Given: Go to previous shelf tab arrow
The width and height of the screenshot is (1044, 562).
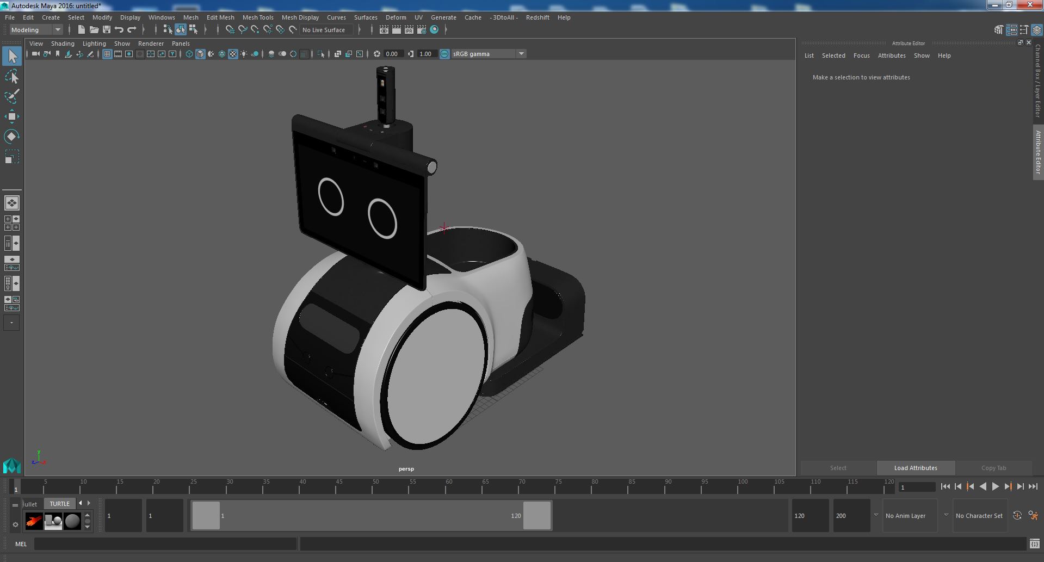Looking at the screenshot, I should [81, 503].
